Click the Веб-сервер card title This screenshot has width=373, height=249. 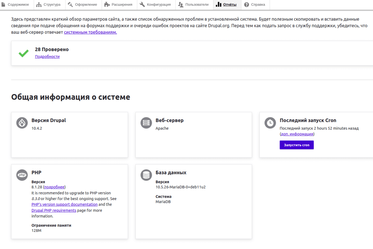point(170,120)
